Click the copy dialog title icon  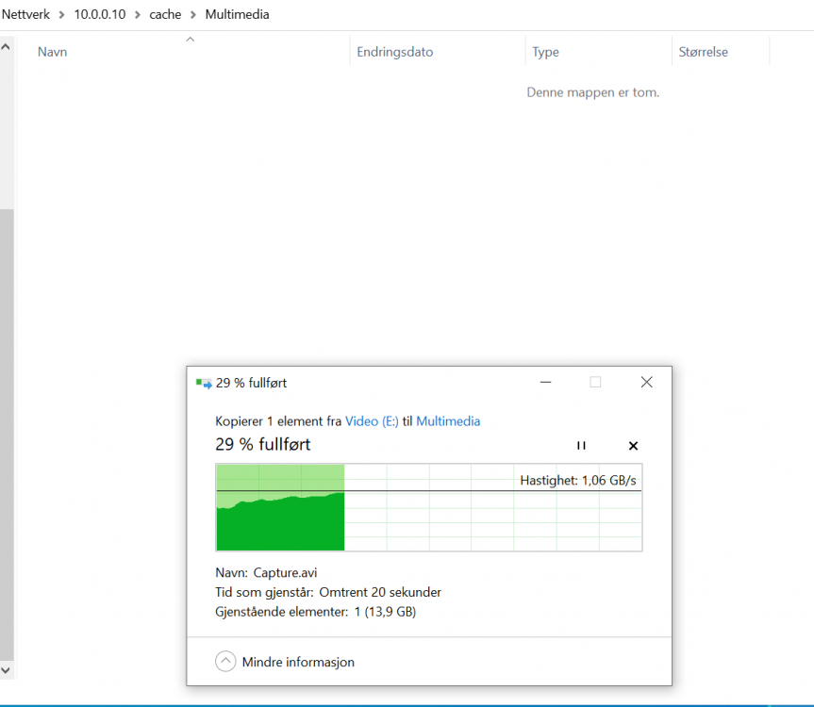[x=204, y=384]
